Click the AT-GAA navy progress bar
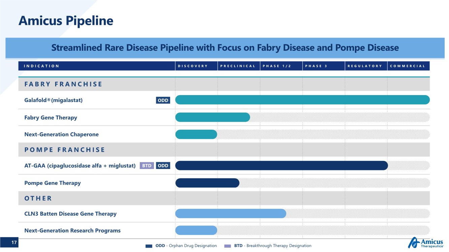 (x=281, y=166)
